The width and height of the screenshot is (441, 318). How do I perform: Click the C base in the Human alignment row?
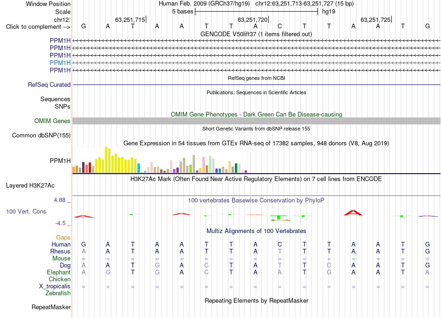pyautogui.click(x=279, y=244)
